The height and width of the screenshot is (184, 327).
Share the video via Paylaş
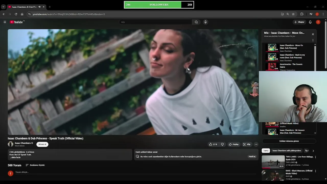pos(233,144)
